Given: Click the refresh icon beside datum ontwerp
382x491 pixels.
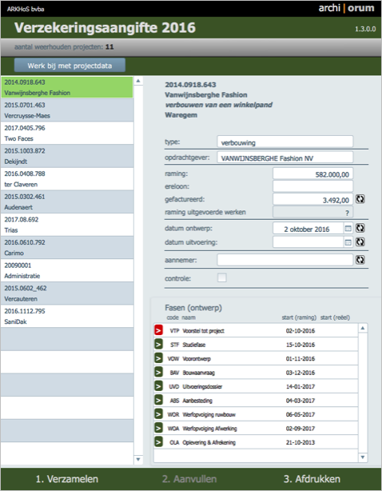Looking at the screenshot, I should (360, 228).
